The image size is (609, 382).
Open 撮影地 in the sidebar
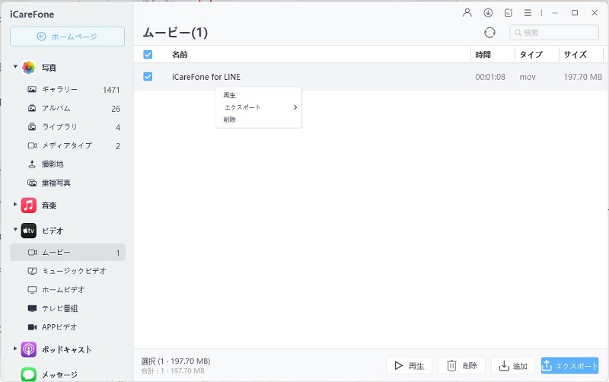click(68, 164)
